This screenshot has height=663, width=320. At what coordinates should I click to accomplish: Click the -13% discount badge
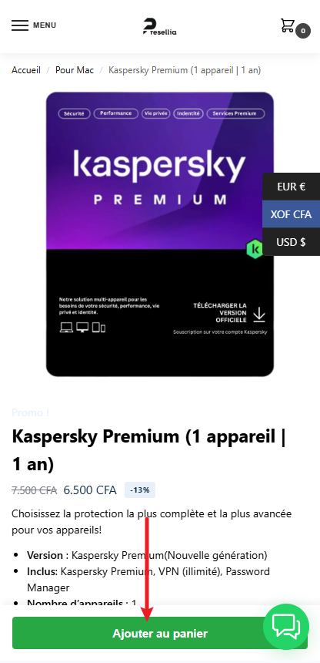(140, 490)
